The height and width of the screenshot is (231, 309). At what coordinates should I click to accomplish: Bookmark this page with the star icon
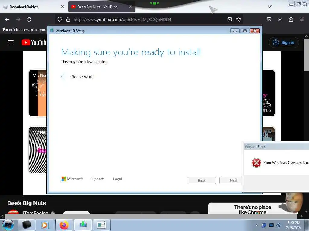238,20
